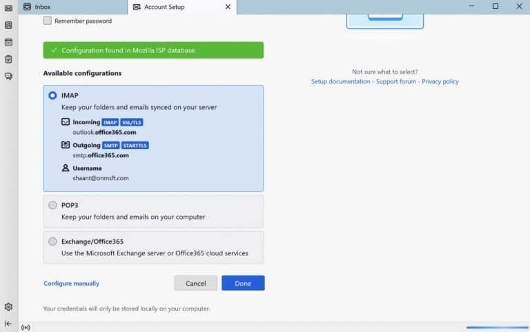Screen dimensions: 530x332
Task: Open the Mail space icon in sidebar
Action: [8, 8]
